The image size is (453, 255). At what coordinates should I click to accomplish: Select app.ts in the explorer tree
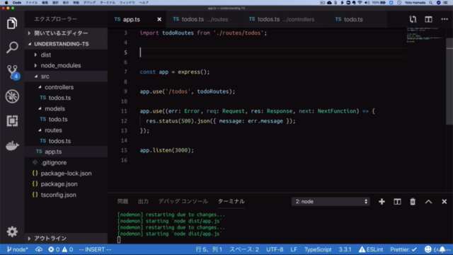66,152
